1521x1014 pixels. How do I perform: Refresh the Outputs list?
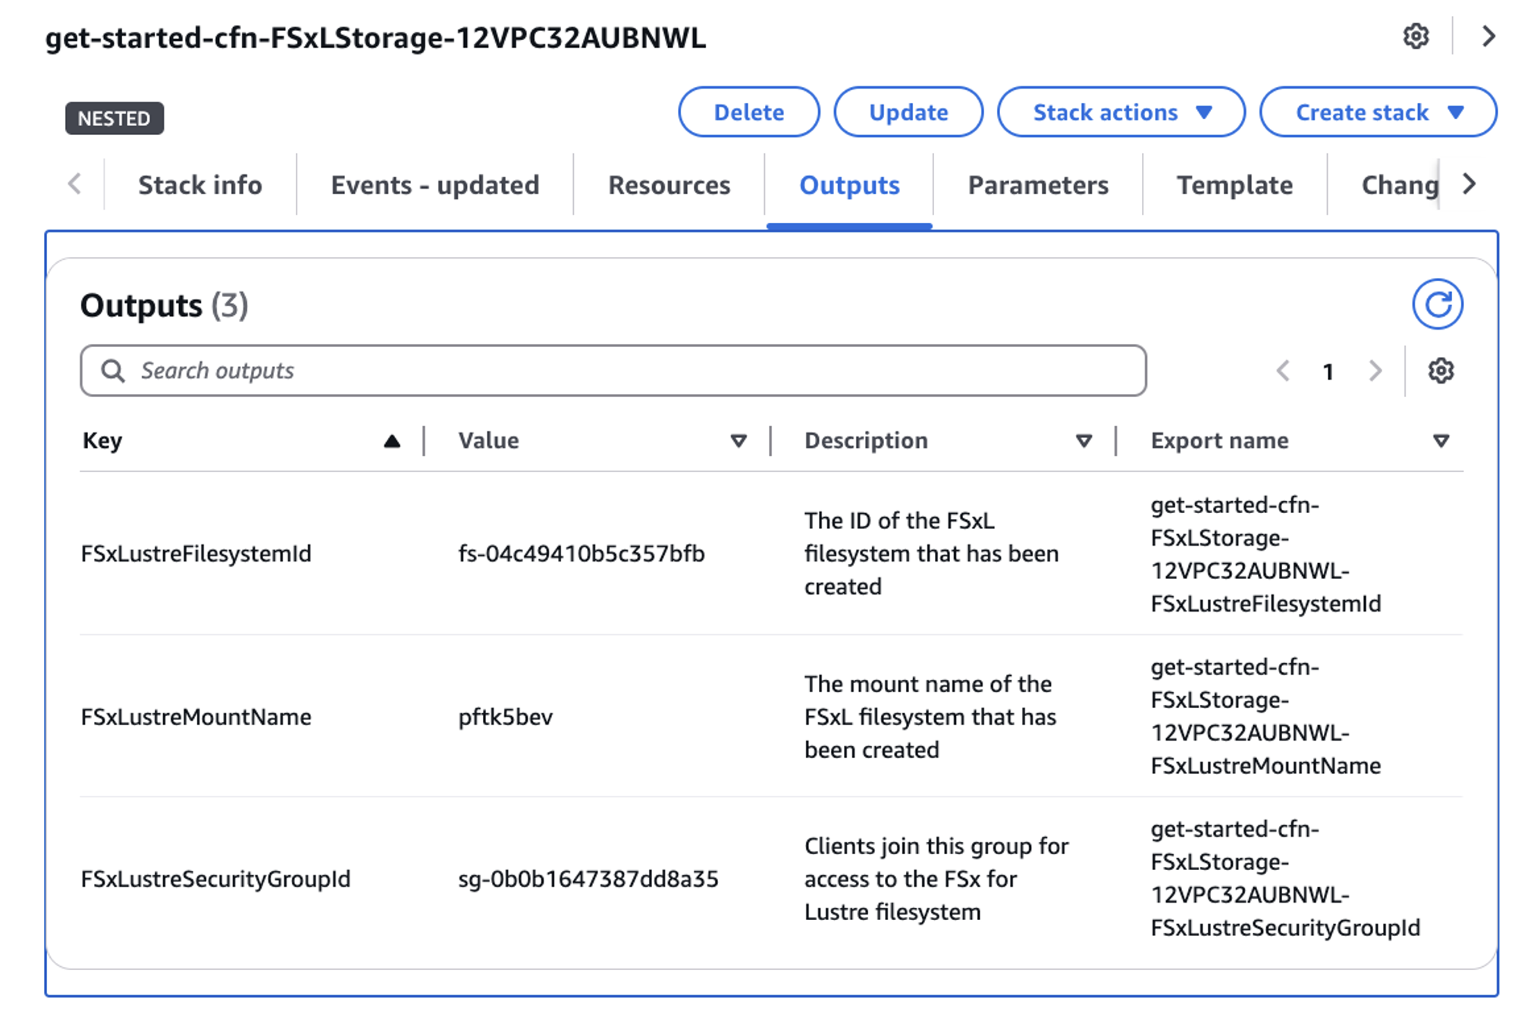(x=1437, y=302)
